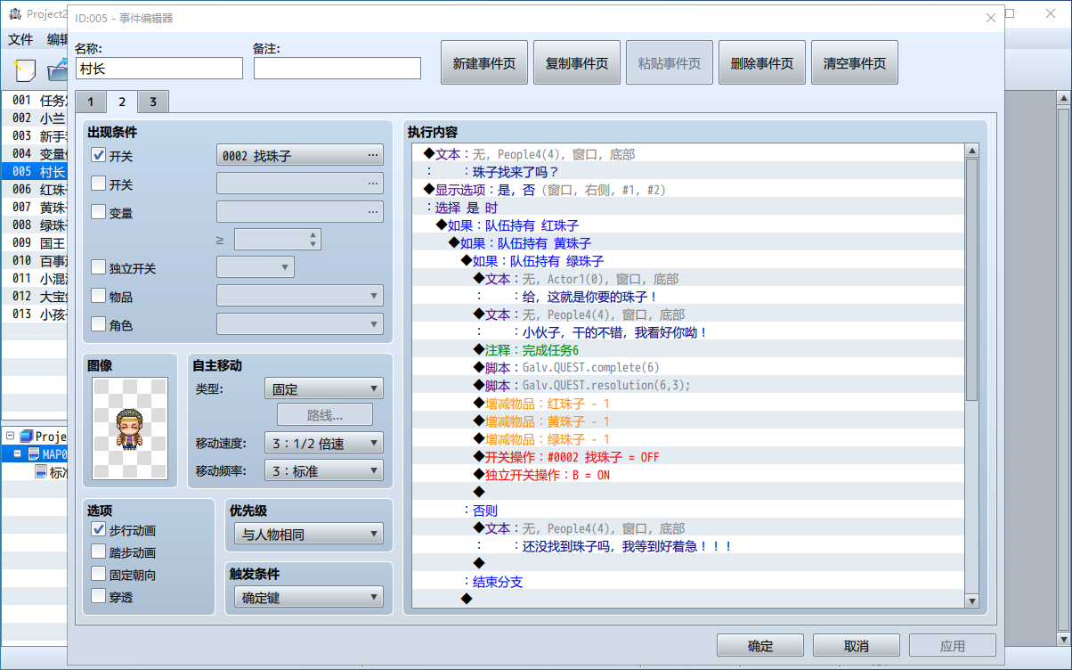Image resolution: width=1072 pixels, height=670 pixels.
Task: Open the 移动频率 dropdown
Action: pos(324,470)
